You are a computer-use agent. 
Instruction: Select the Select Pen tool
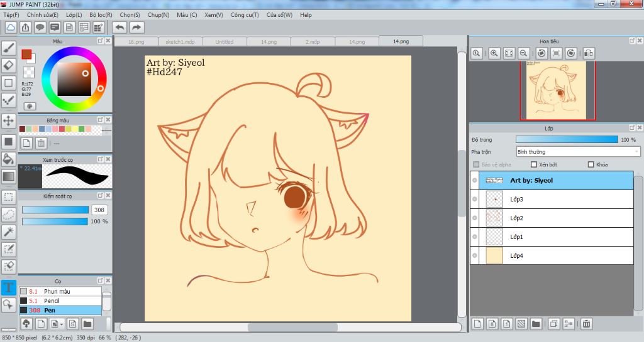(x=8, y=249)
